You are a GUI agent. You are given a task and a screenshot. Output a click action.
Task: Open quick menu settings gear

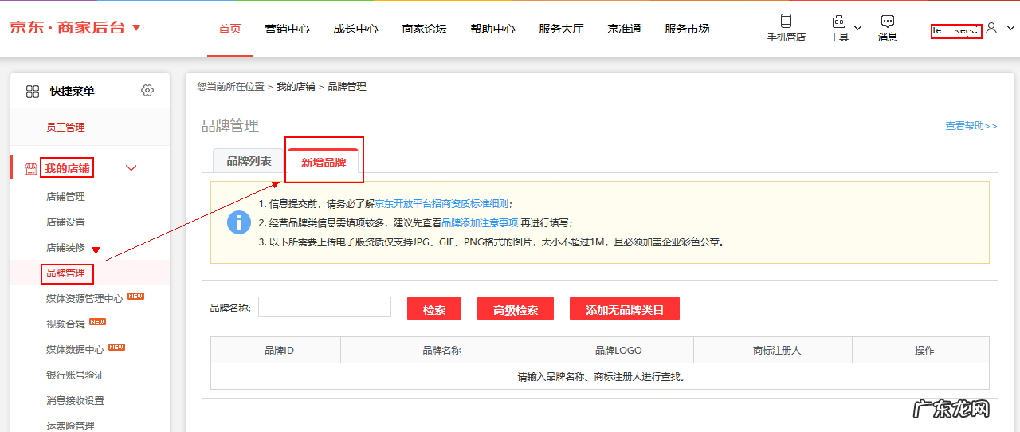(147, 90)
